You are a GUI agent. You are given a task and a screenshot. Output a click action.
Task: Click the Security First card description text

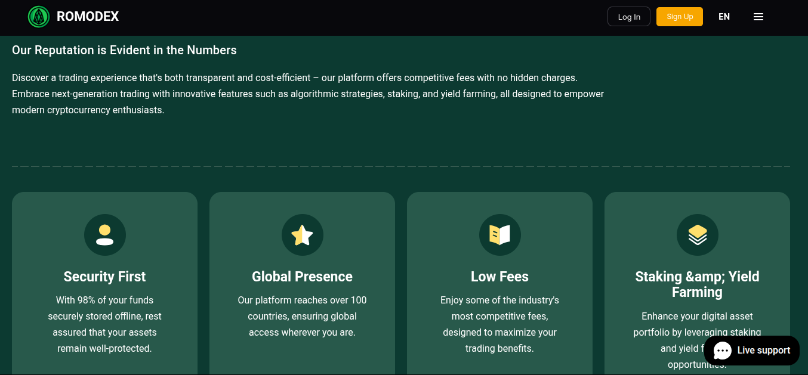(x=105, y=324)
